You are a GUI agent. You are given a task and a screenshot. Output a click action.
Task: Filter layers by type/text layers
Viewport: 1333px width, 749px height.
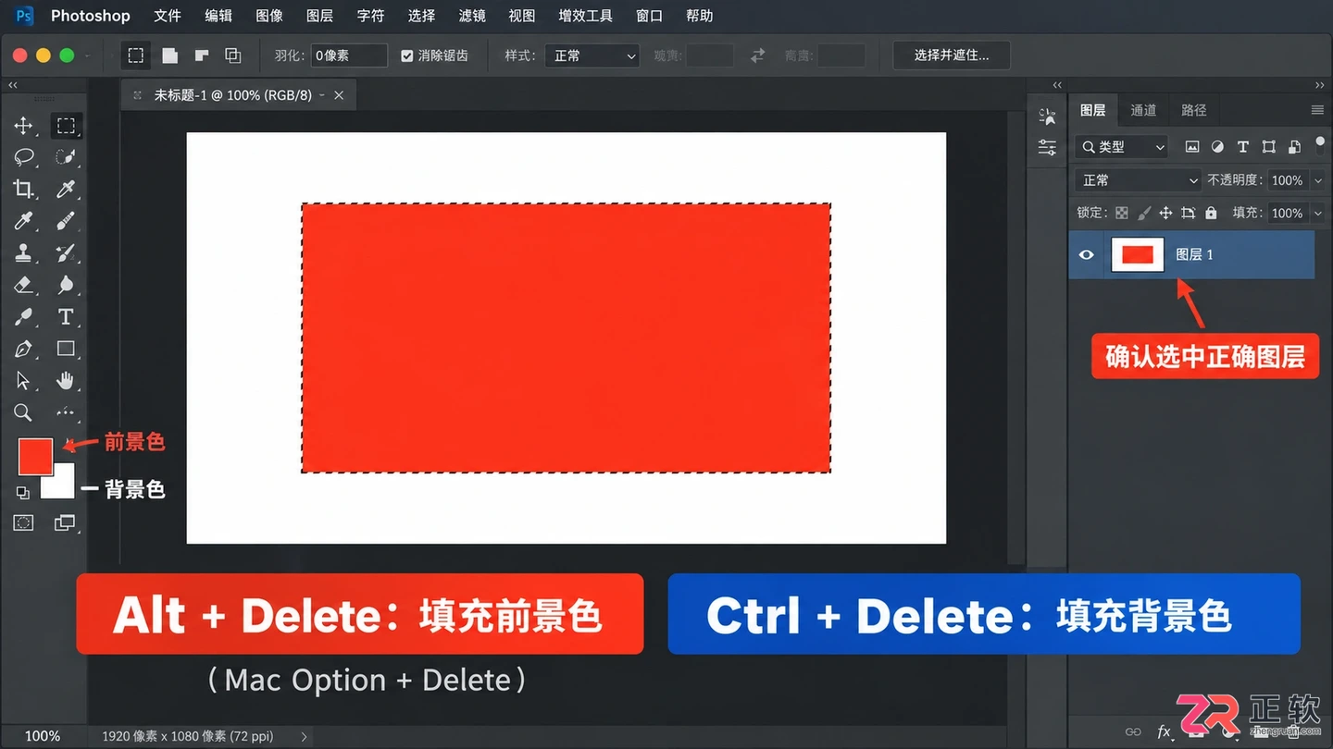[1243, 147]
